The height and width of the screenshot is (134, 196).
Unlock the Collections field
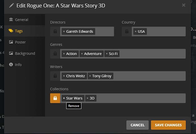[x=55, y=98]
